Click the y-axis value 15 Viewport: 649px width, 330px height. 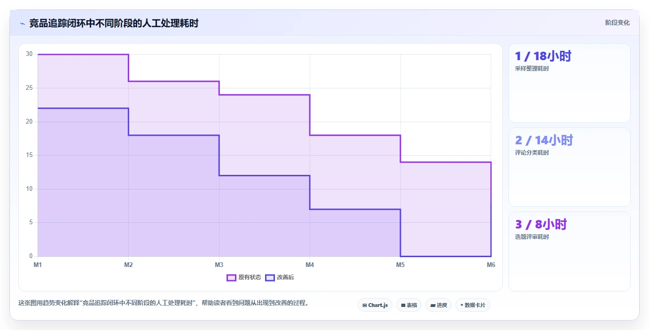(29, 155)
